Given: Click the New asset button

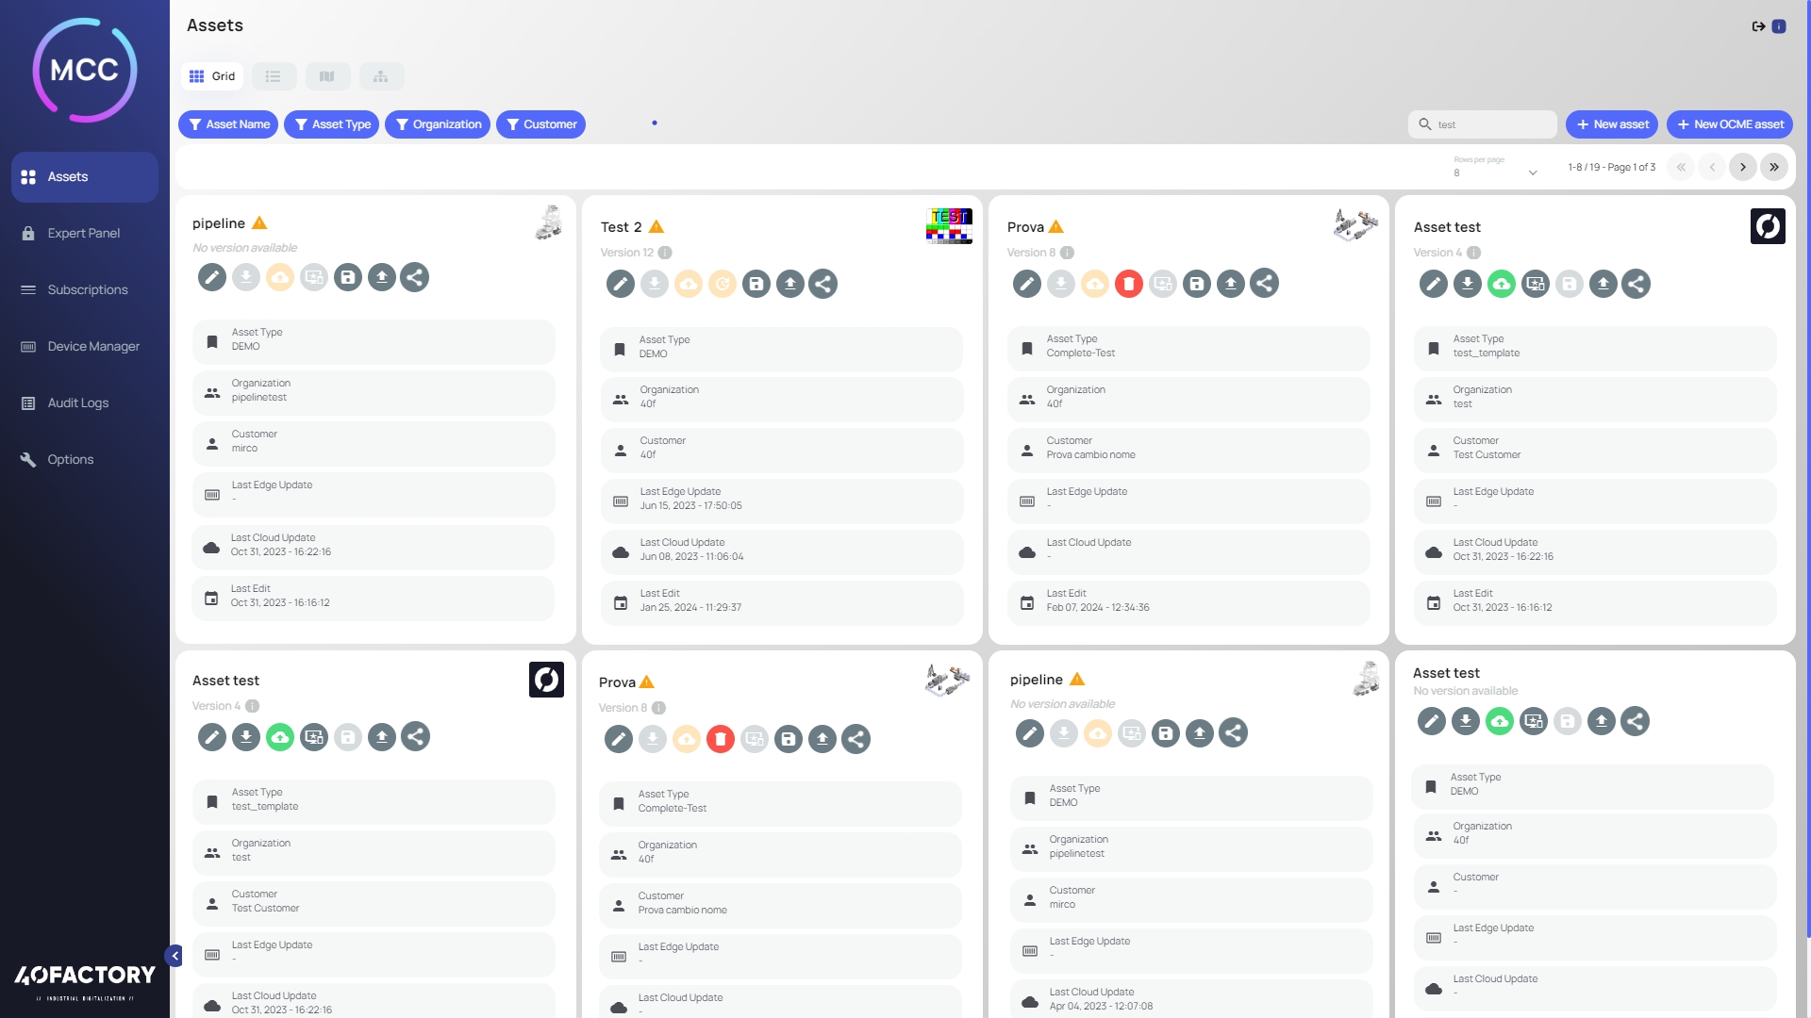Looking at the screenshot, I should pyautogui.click(x=1611, y=124).
